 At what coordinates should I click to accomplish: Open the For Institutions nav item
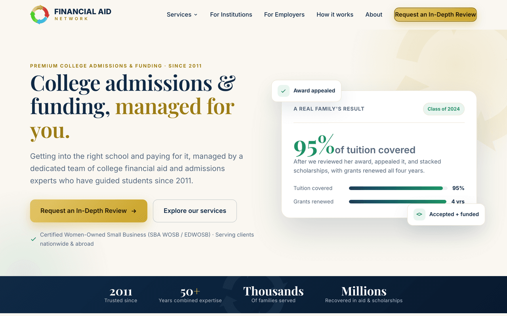point(231,15)
